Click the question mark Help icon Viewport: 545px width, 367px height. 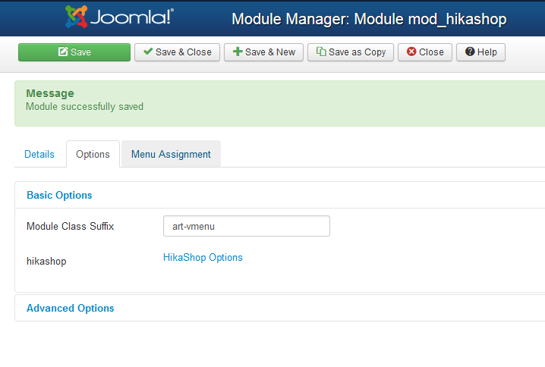[x=470, y=52]
